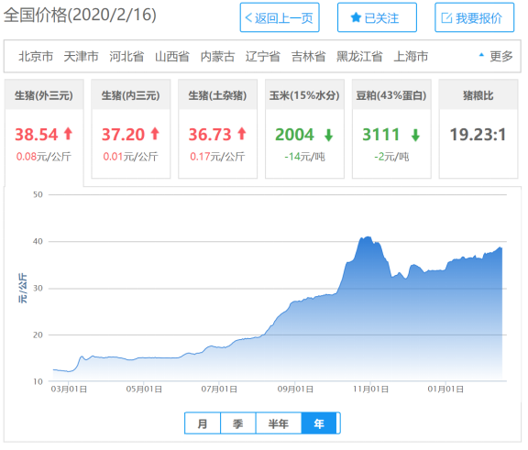Click the edit icon on 我要报价
This screenshot has height=450, width=528.
click(446, 17)
